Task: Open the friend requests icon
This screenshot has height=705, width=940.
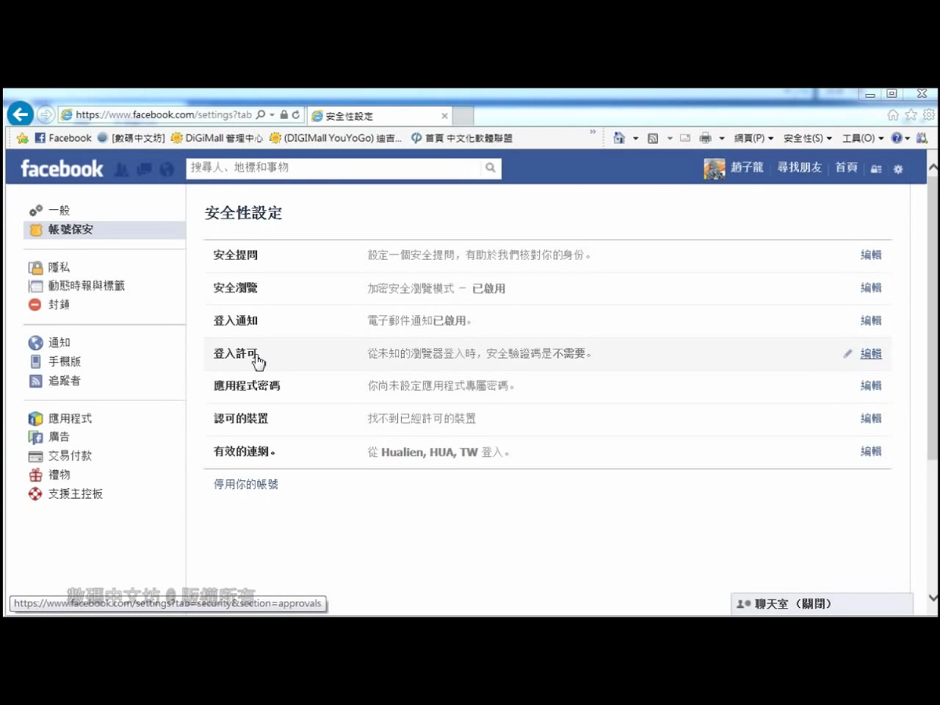Action: pyautogui.click(x=121, y=168)
